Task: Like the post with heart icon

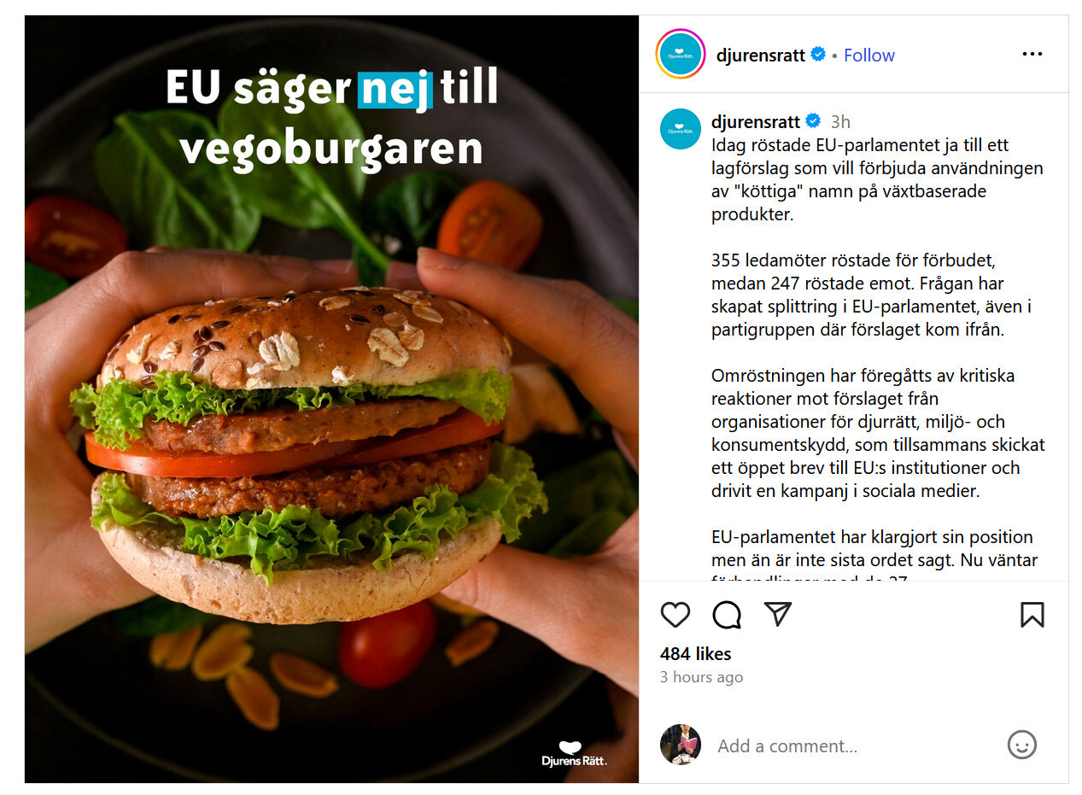Action: (676, 615)
